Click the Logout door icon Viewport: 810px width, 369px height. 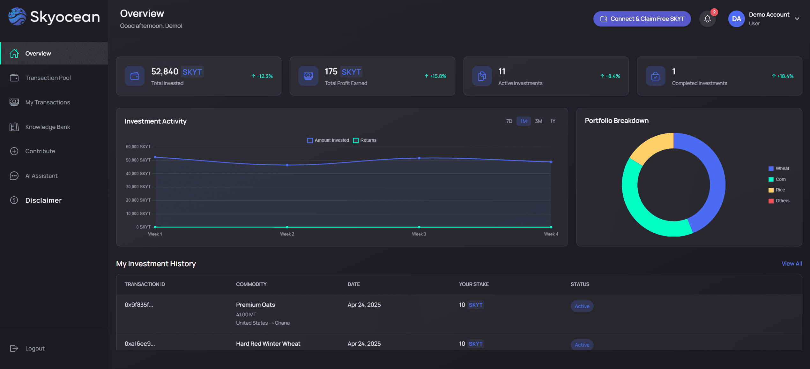coord(14,348)
